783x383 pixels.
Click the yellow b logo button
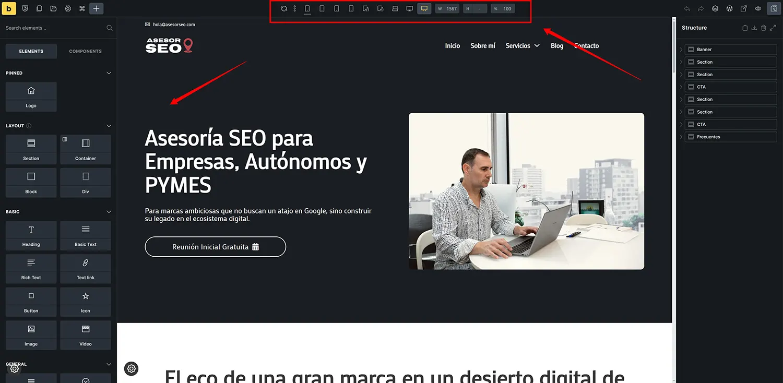tap(8, 8)
